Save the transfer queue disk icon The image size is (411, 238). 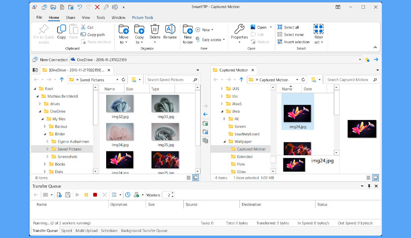tap(68, 195)
